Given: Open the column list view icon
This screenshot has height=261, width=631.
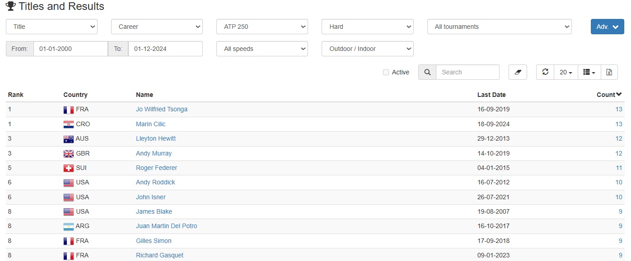Looking at the screenshot, I should pyautogui.click(x=589, y=72).
